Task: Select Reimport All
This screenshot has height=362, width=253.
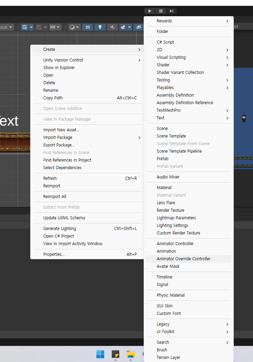Action: [88, 196]
